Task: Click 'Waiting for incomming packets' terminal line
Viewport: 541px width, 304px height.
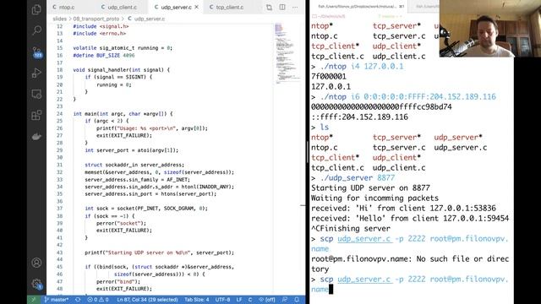Action: (x=374, y=198)
